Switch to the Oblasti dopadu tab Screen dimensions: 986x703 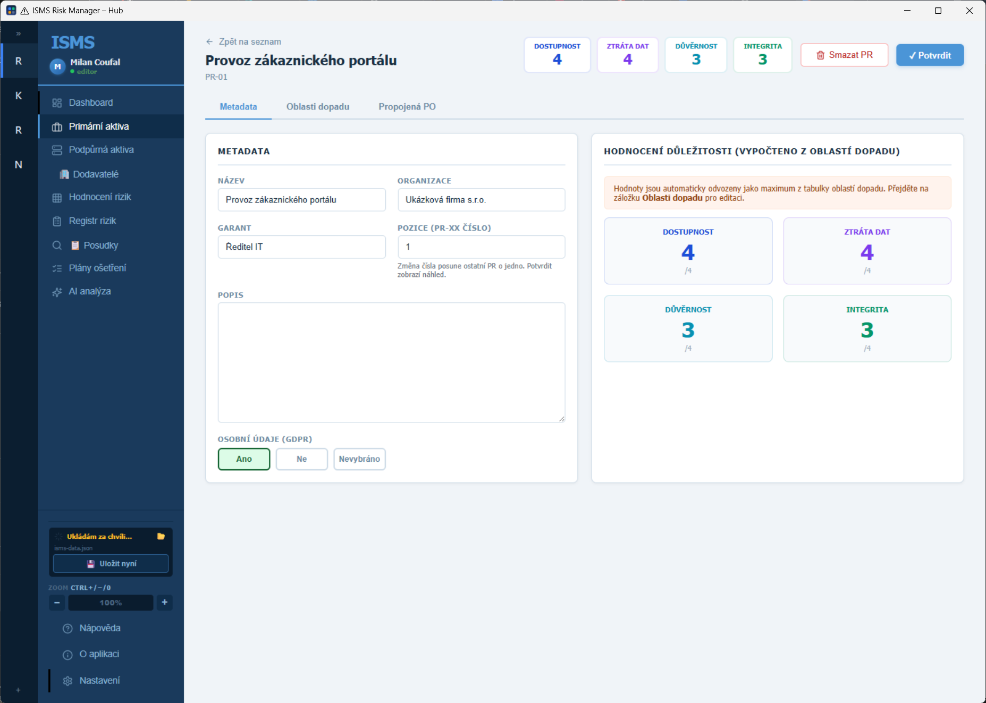click(318, 107)
